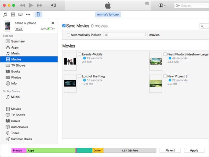Open Photos in Settings sidebar

tap(29, 77)
